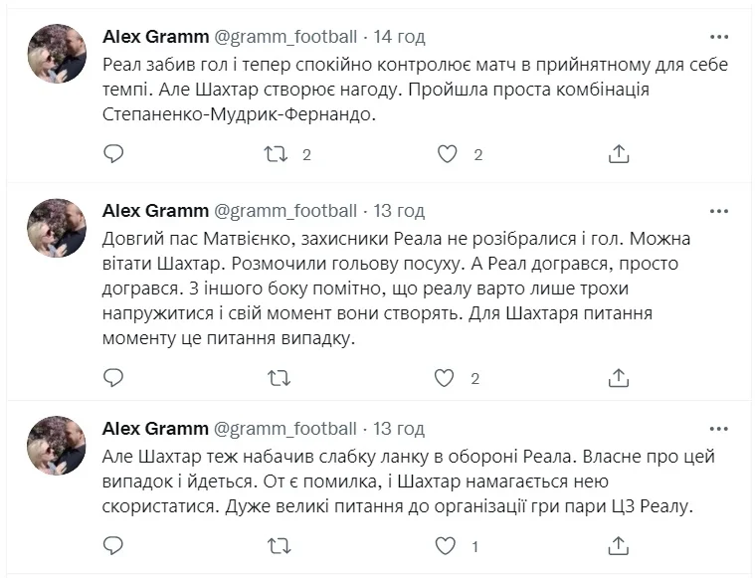Like the first tweet with 2 likes

click(448, 153)
